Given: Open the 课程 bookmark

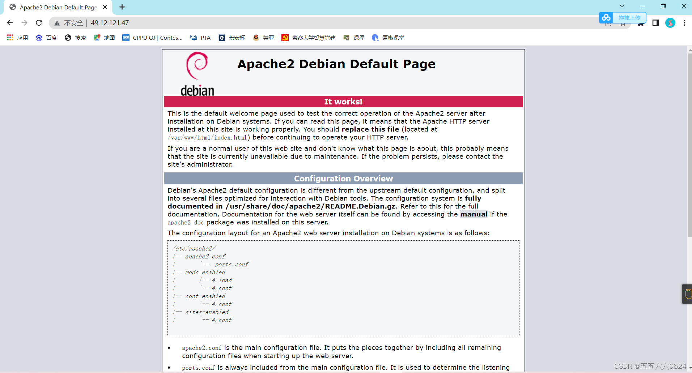Looking at the screenshot, I should [354, 38].
